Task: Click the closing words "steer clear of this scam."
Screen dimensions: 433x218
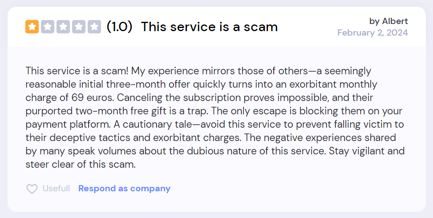Action: [x=81, y=165]
